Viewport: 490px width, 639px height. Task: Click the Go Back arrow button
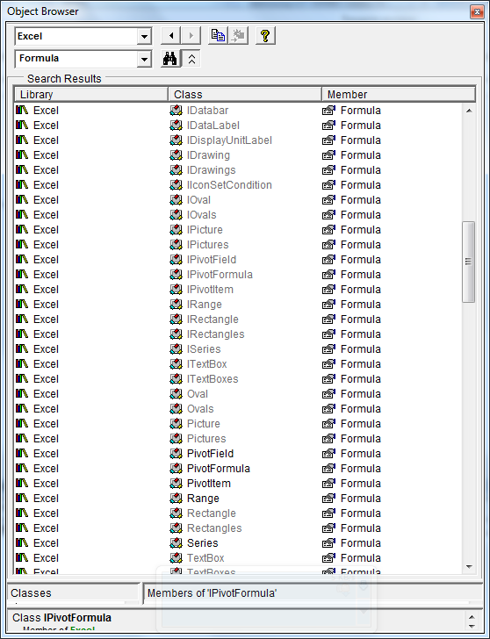click(171, 36)
